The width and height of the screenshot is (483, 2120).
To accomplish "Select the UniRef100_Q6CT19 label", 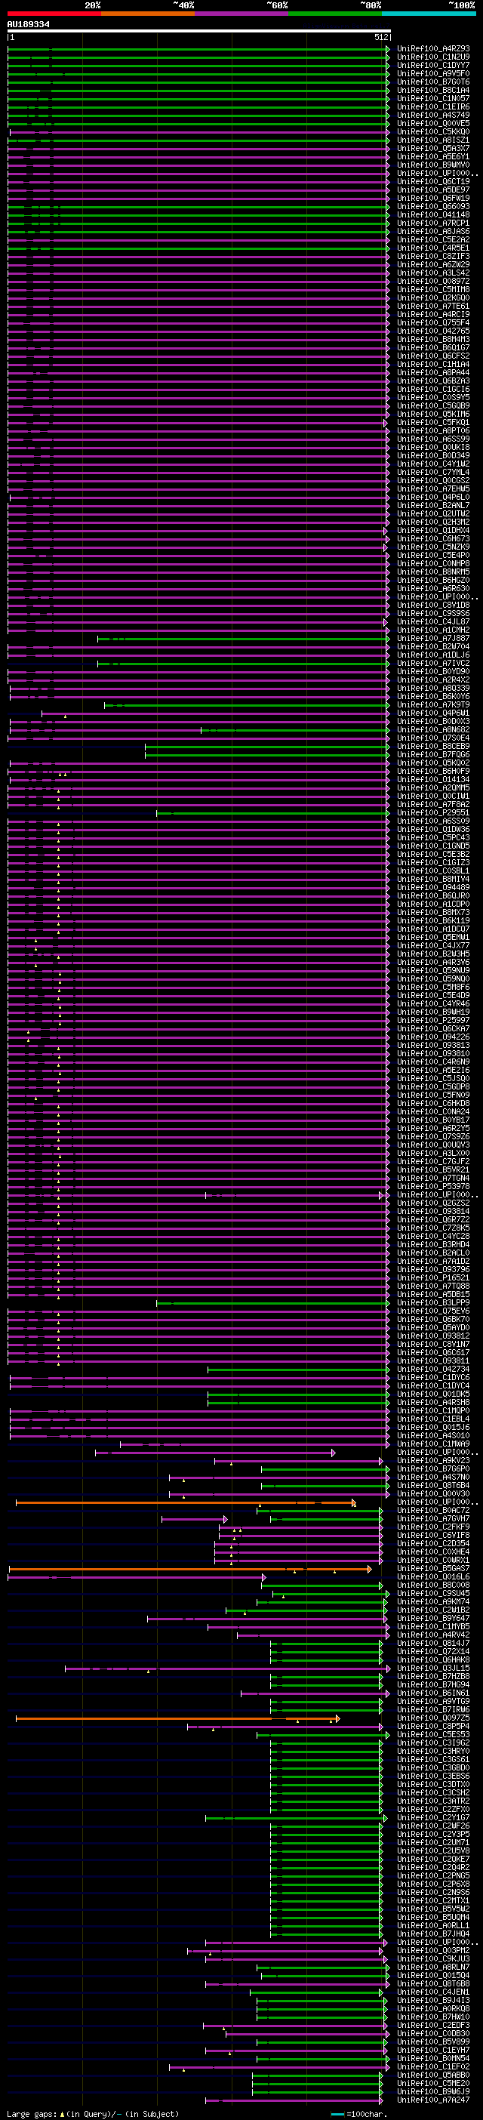I will (x=434, y=182).
